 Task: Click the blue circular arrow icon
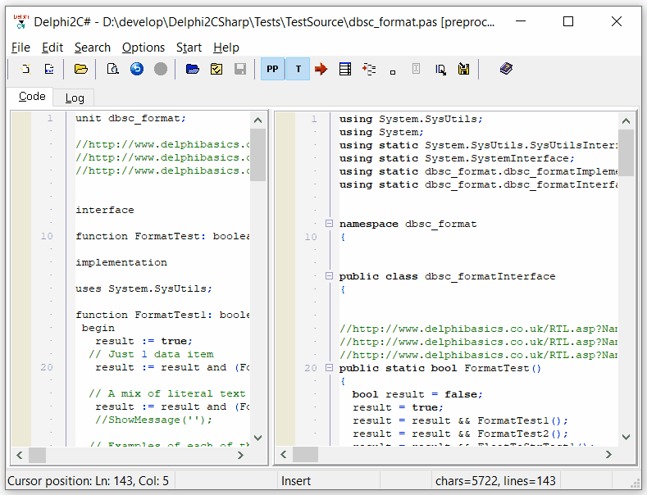[x=137, y=69]
